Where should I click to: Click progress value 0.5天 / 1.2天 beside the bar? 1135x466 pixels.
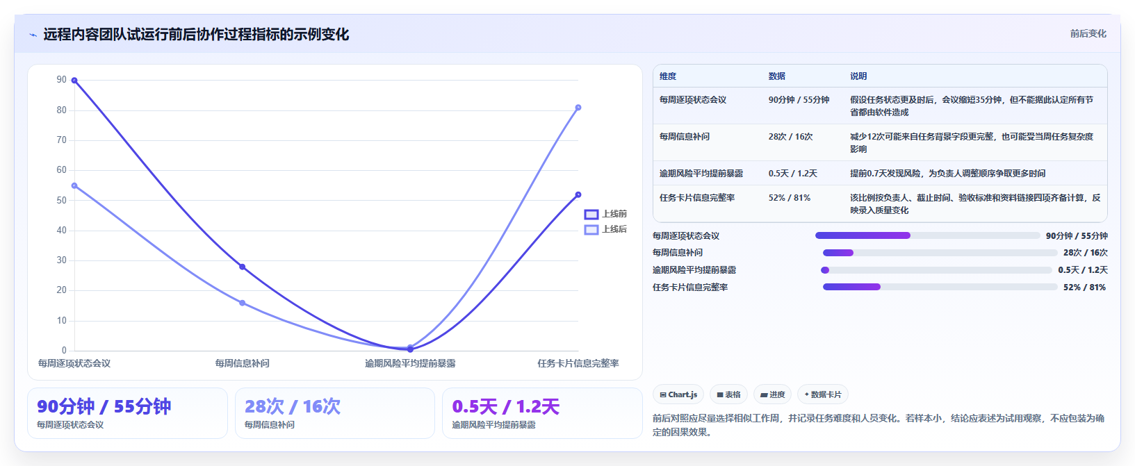click(x=1083, y=270)
